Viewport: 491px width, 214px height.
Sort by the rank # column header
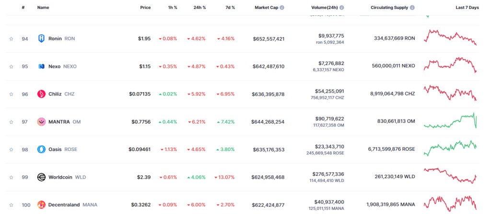pos(23,8)
